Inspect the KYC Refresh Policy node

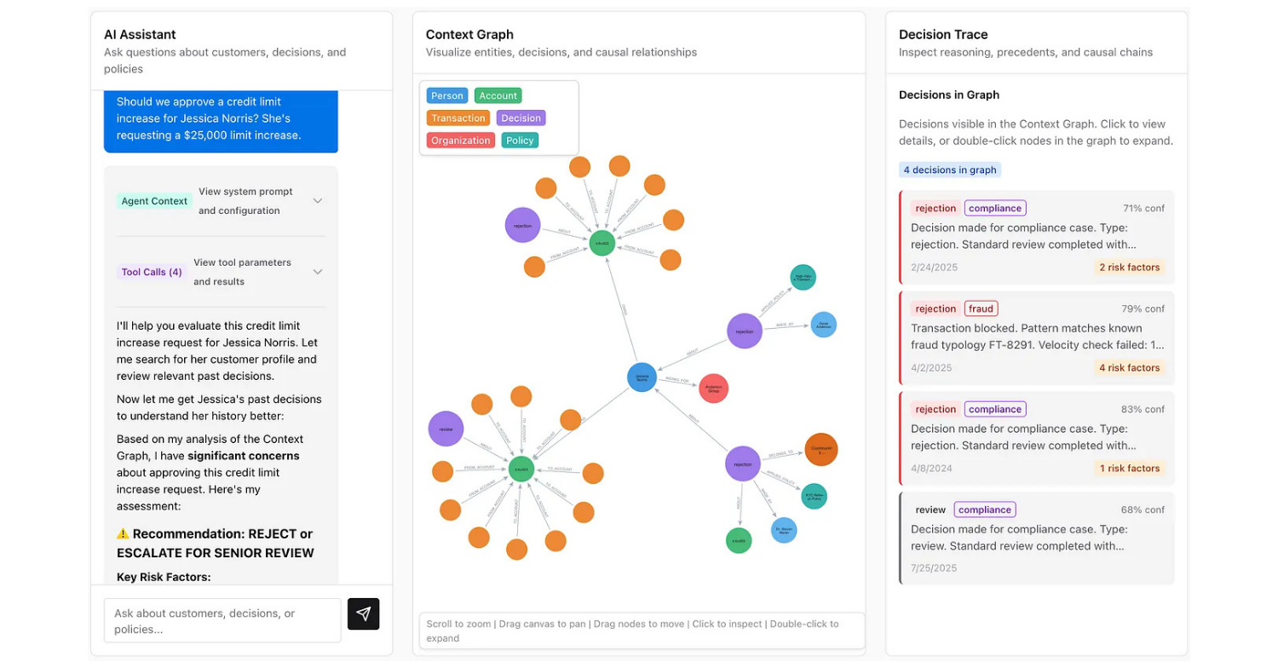[815, 496]
